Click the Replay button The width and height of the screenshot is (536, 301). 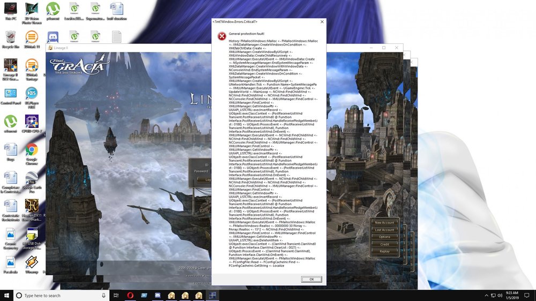click(384, 251)
